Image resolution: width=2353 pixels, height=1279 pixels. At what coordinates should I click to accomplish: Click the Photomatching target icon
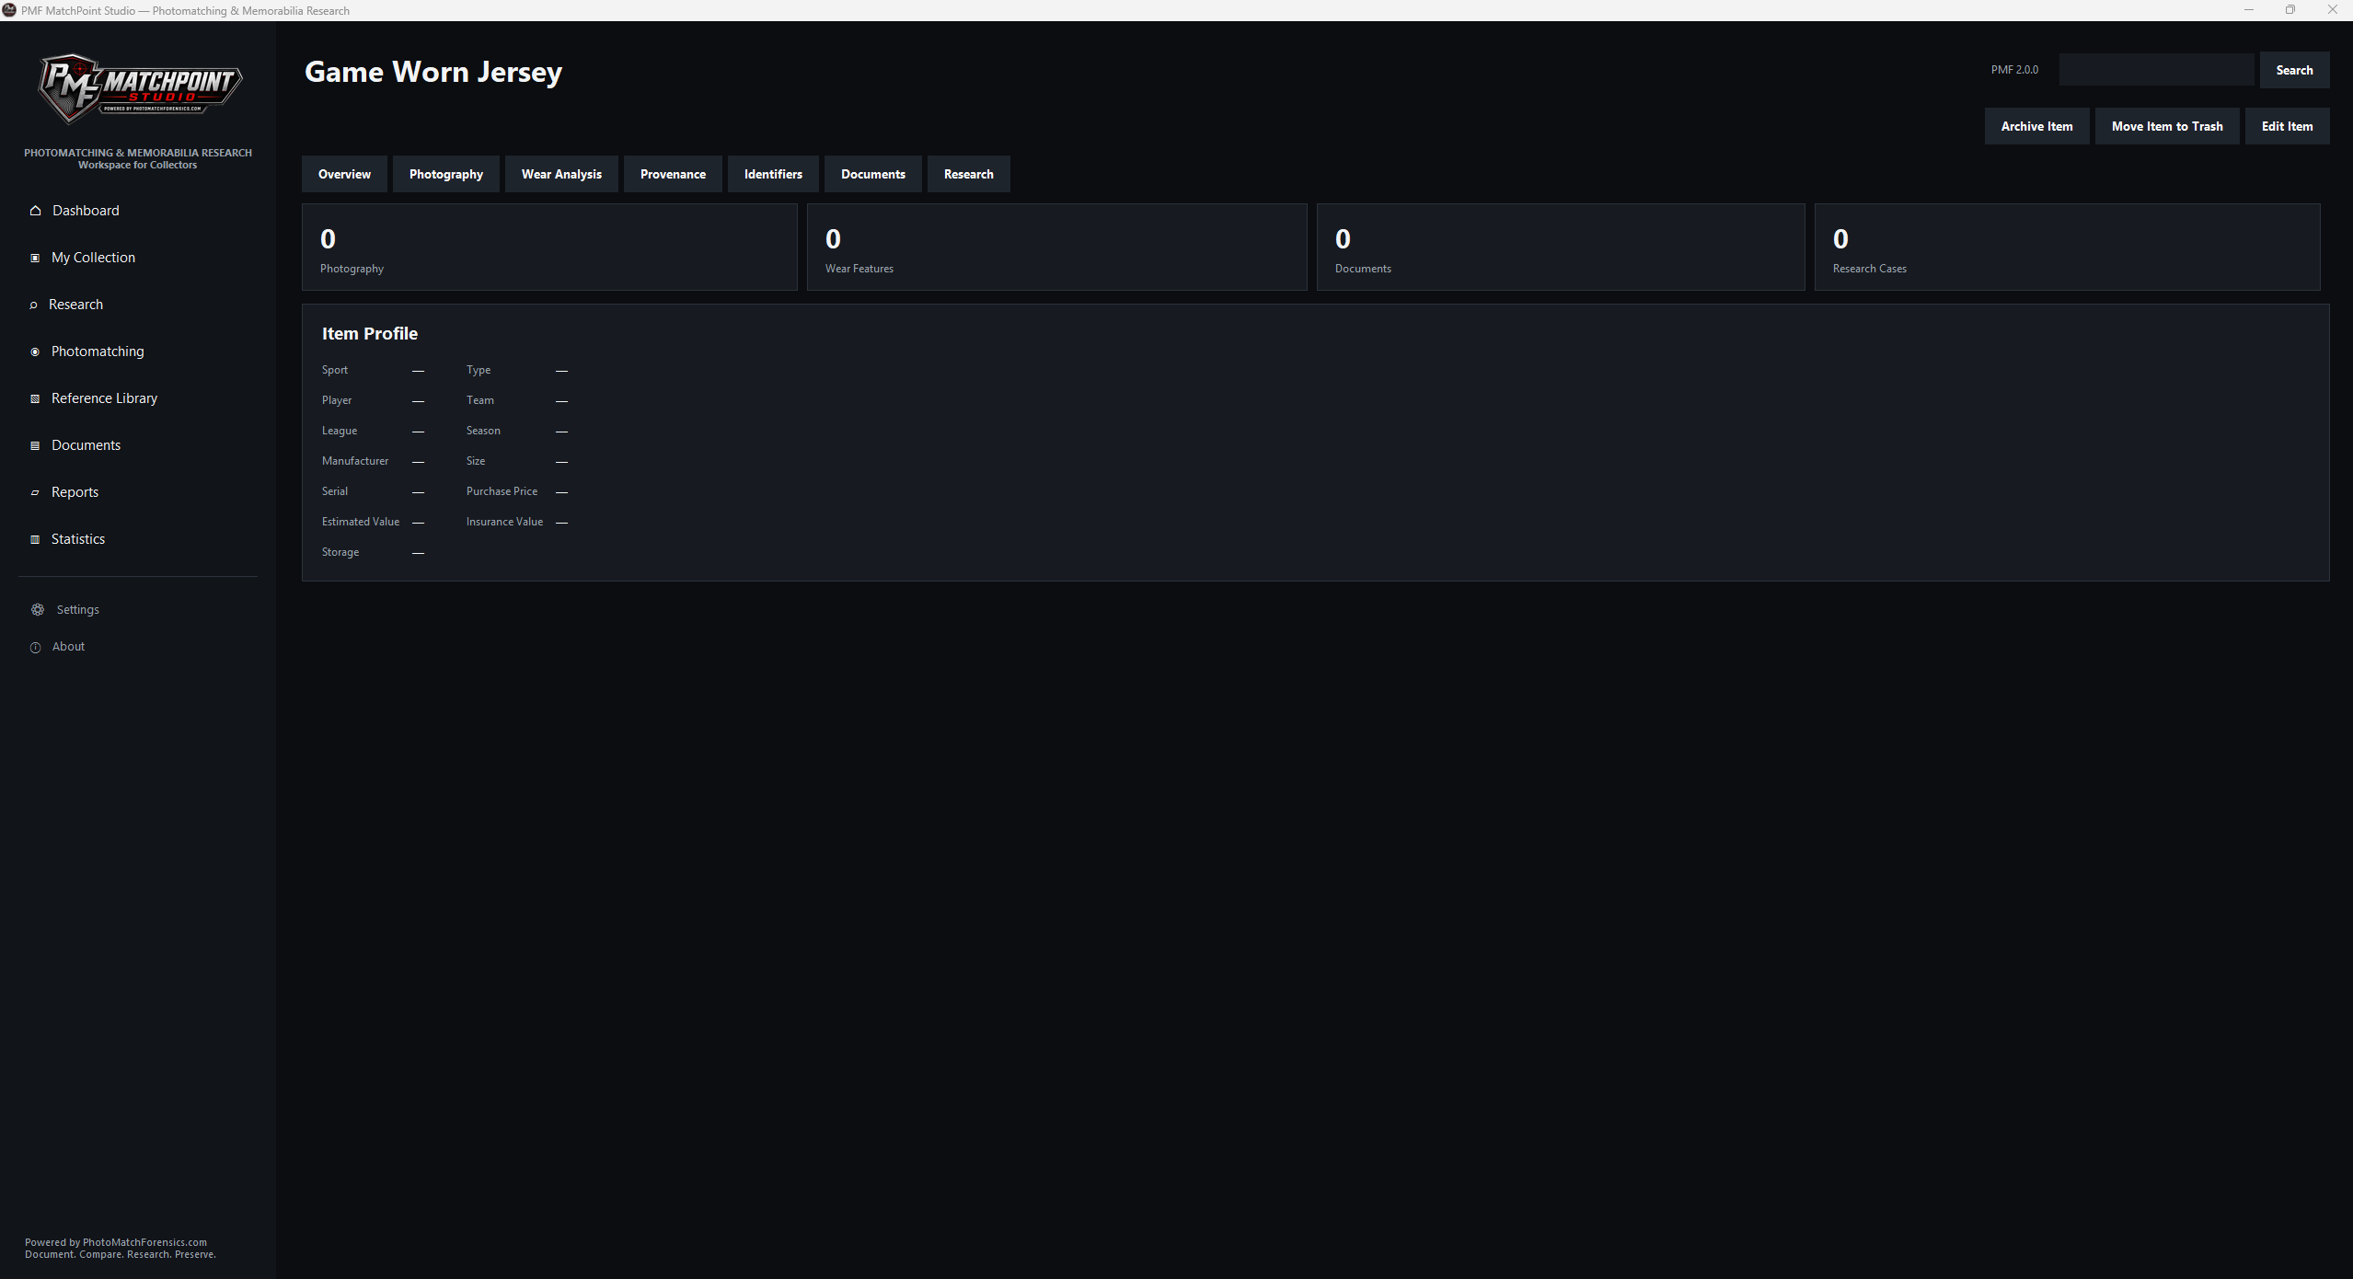(35, 351)
